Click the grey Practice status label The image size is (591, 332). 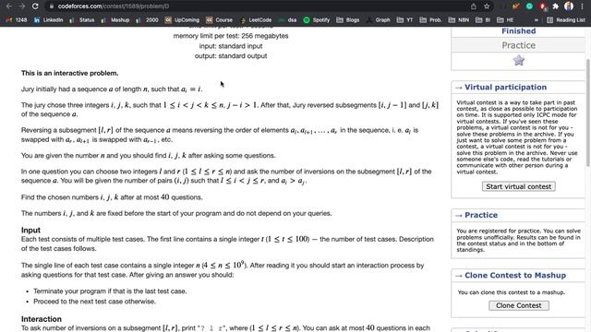pos(519,45)
